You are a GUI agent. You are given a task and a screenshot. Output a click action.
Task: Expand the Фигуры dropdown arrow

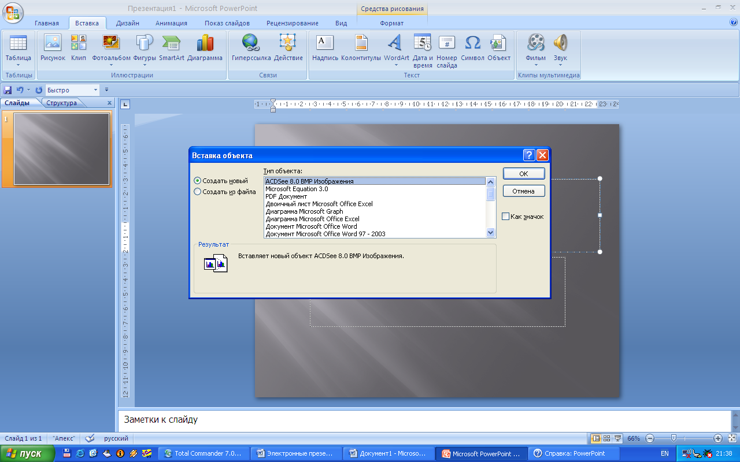[x=145, y=65]
